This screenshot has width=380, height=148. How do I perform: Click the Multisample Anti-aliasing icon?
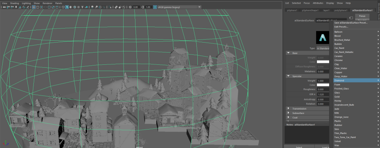coord(100,7)
